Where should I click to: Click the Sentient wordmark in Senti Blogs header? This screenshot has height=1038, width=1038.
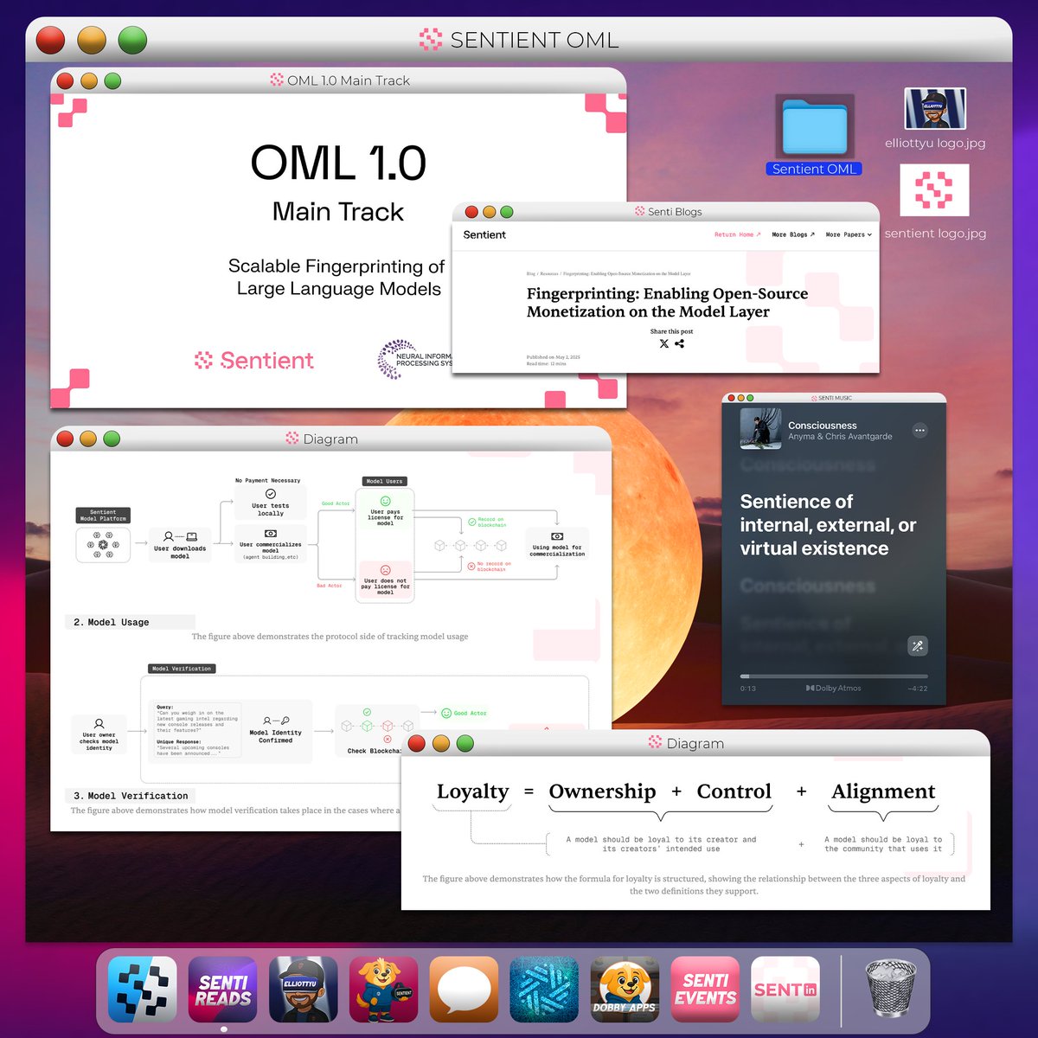pos(484,234)
